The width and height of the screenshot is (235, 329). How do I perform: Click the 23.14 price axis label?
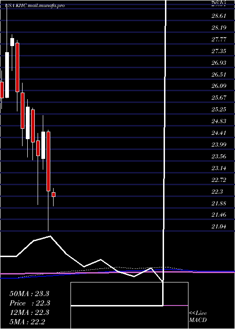coord(219,168)
